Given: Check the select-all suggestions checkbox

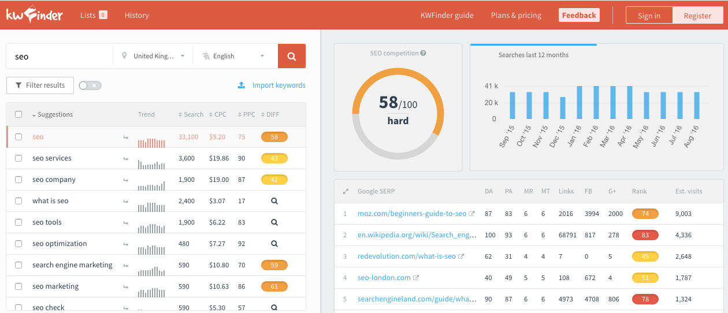Looking at the screenshot, I should point(18,114).
